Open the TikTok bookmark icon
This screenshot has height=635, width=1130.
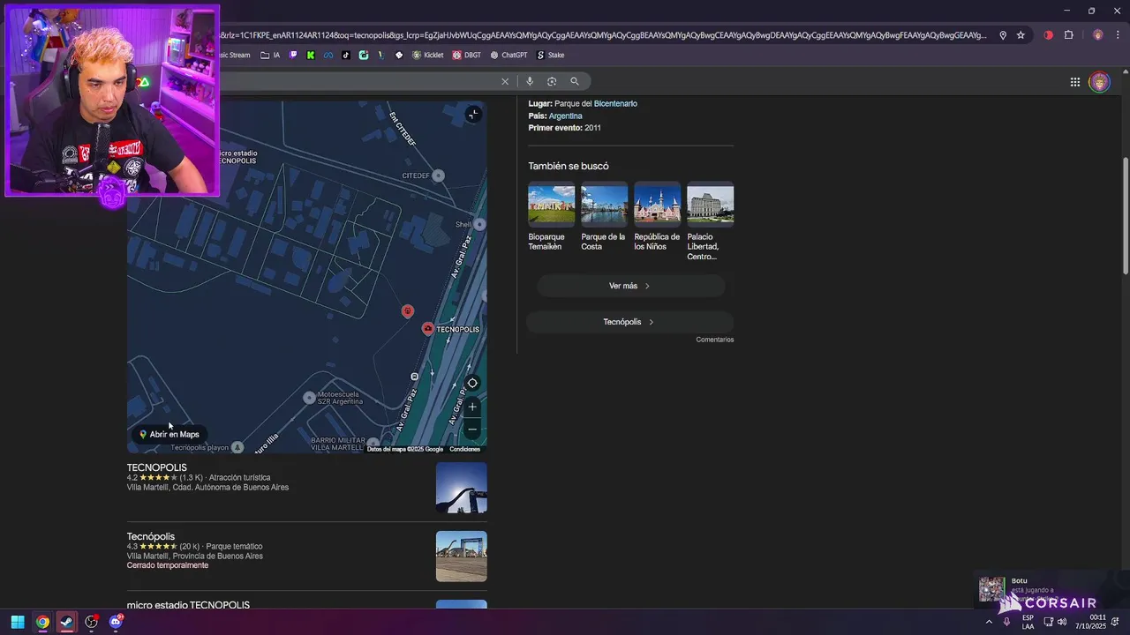tap(346, 55)
